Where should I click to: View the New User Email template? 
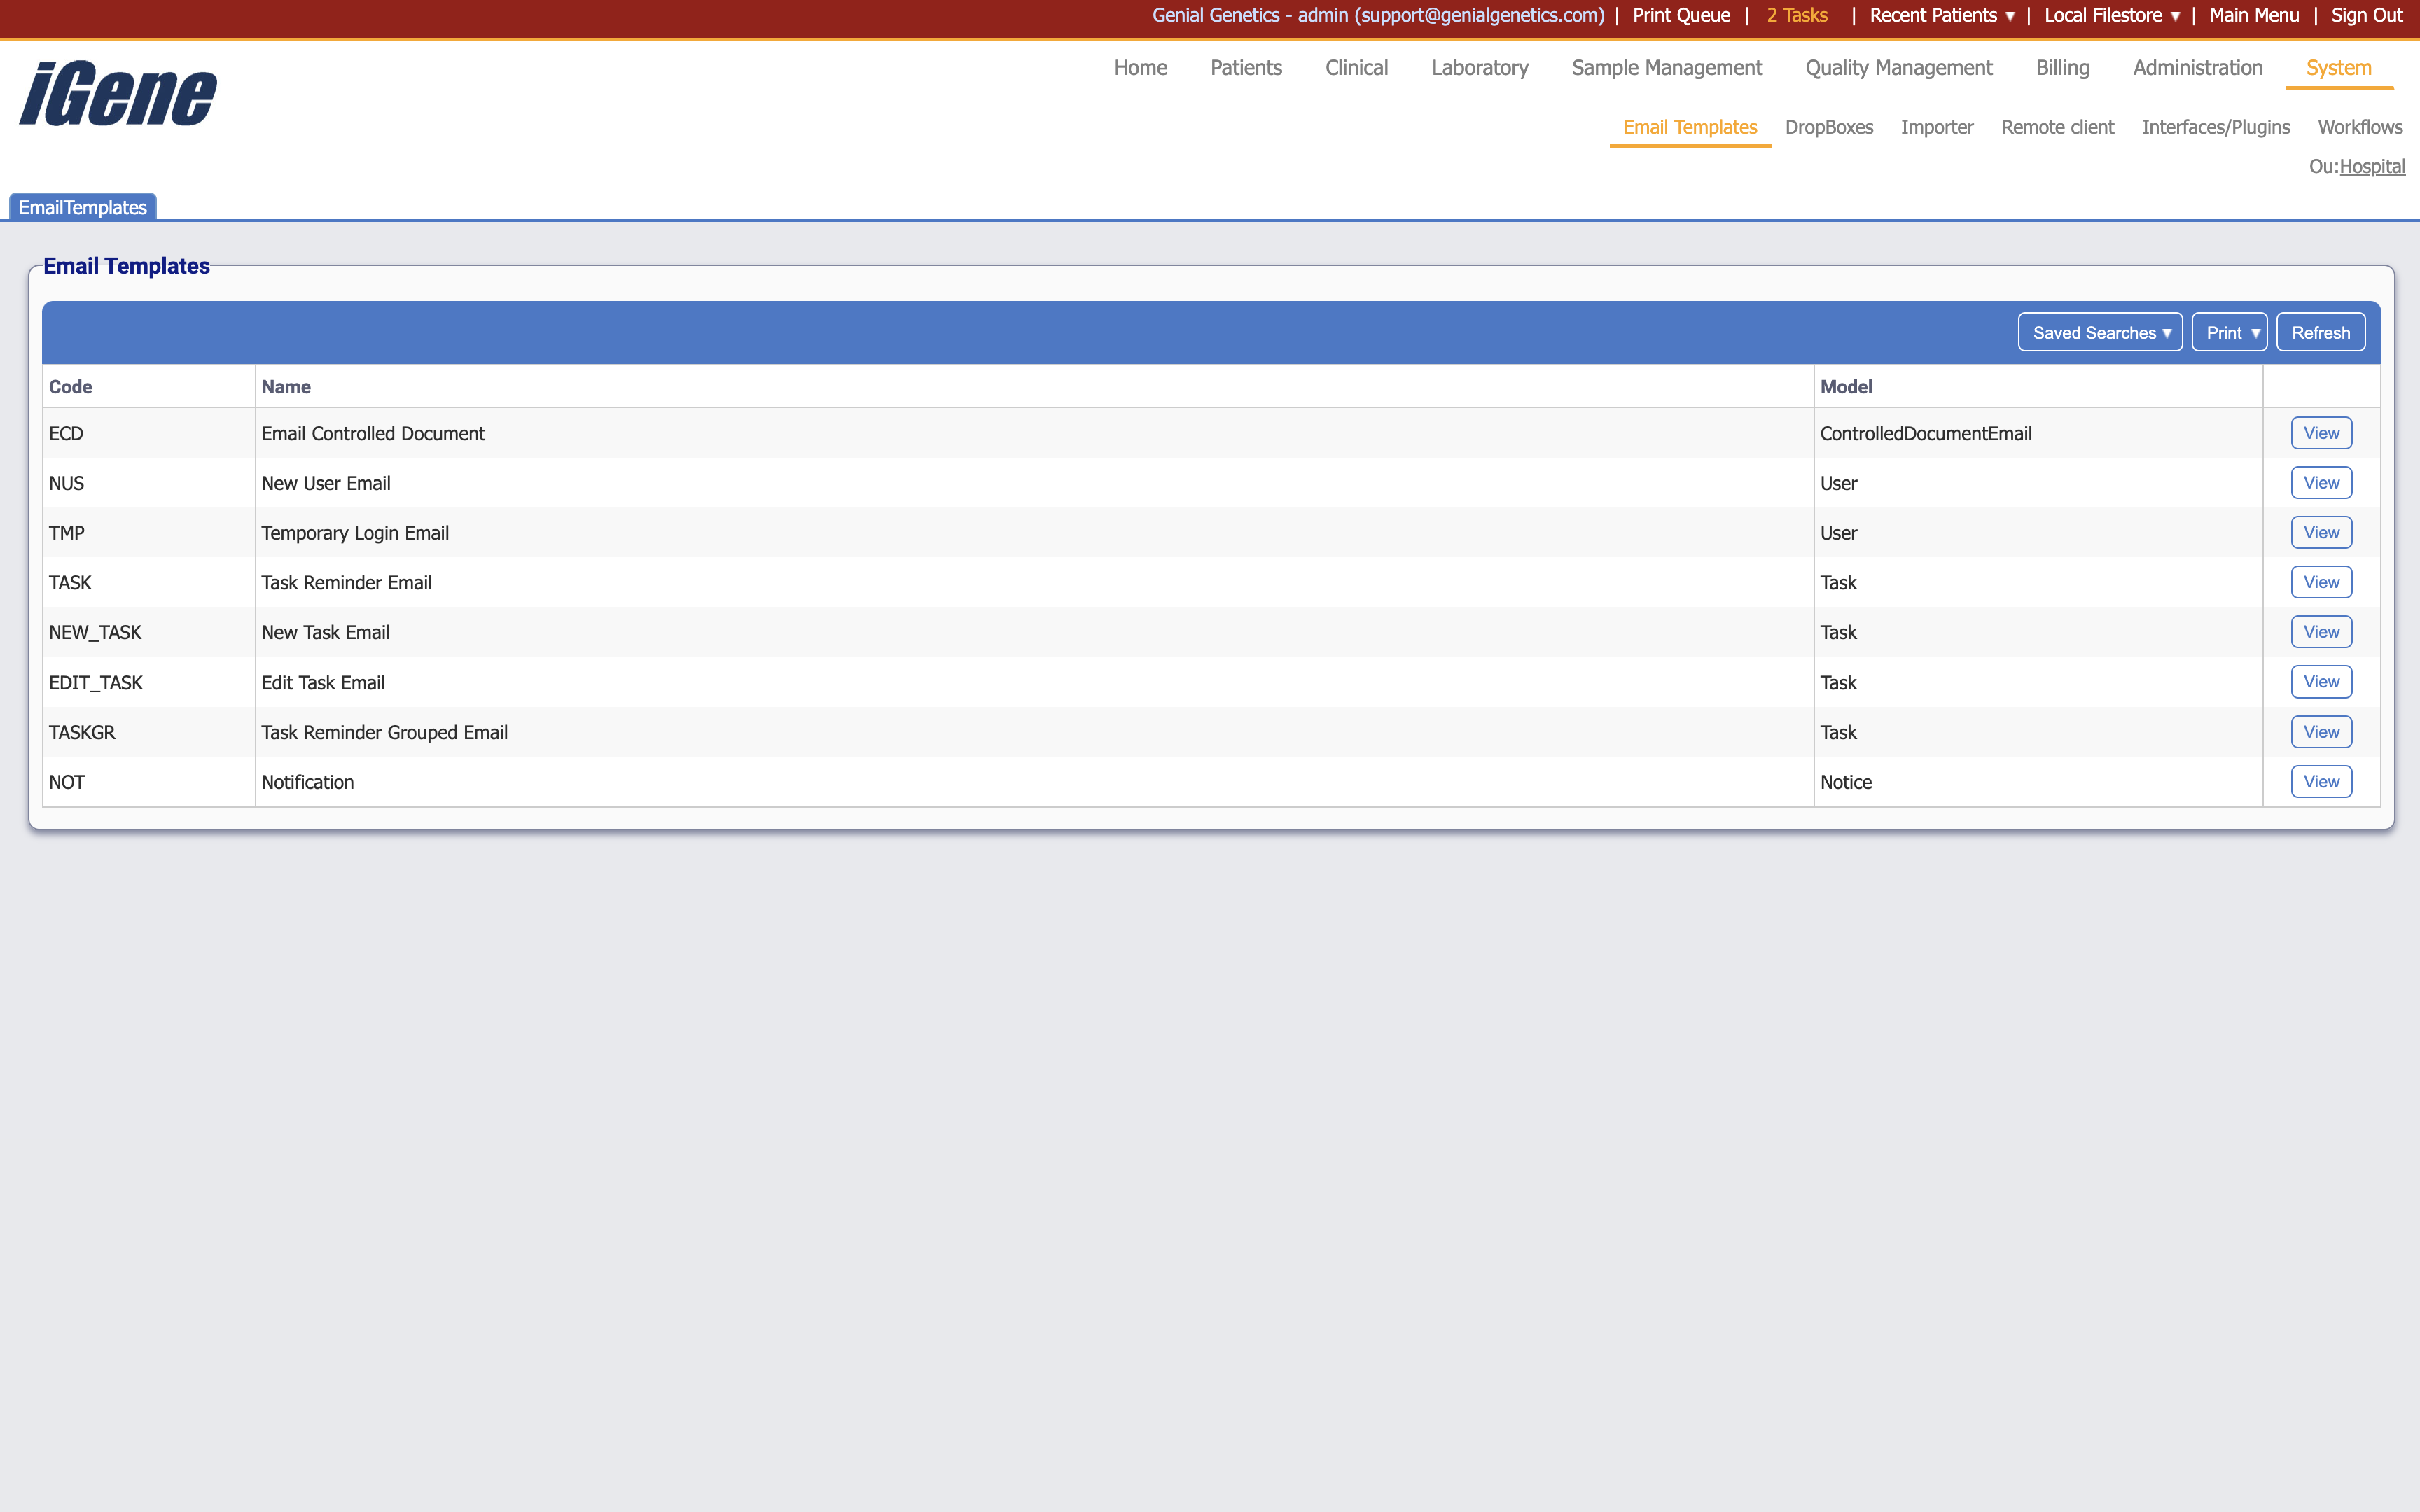2321,482
